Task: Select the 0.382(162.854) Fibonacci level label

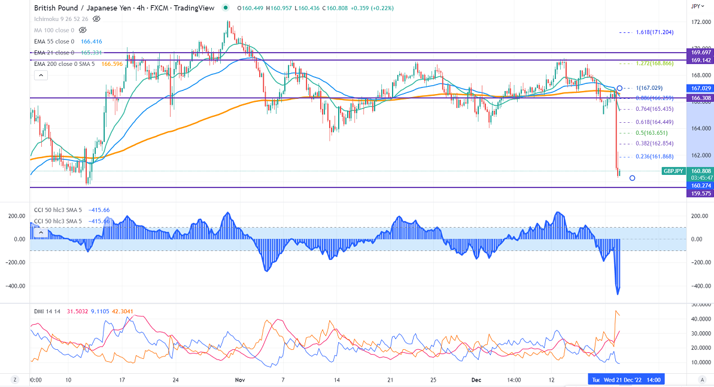Action: (655, 144)
